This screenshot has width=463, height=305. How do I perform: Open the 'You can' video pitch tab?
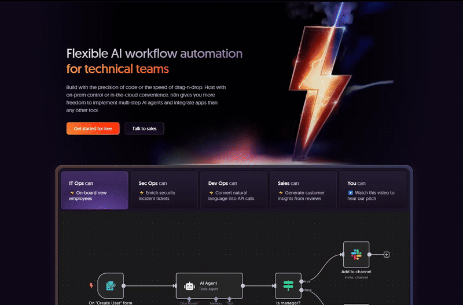(372, 190)
